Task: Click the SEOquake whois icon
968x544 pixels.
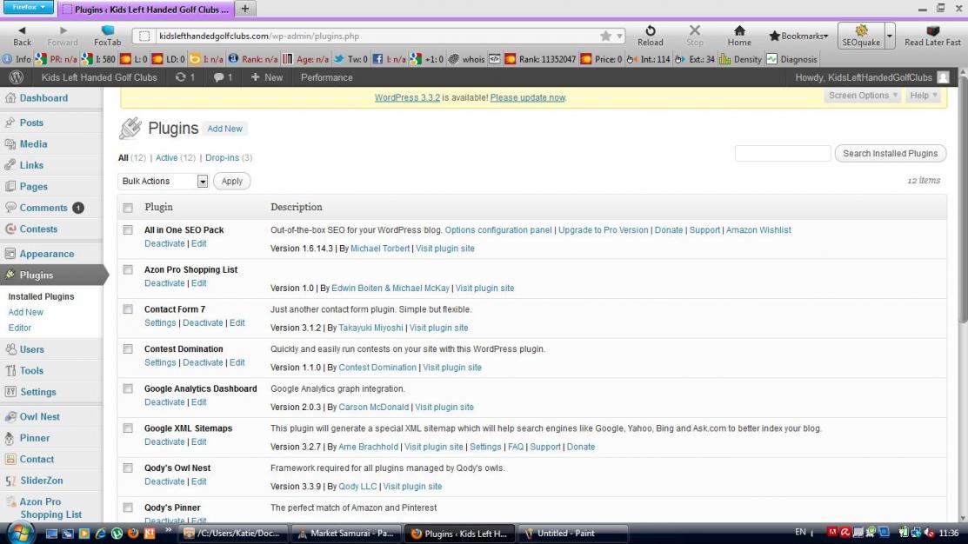Action: 454,59
